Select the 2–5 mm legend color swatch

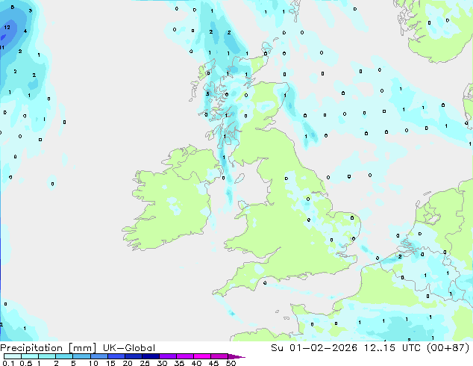64,356
